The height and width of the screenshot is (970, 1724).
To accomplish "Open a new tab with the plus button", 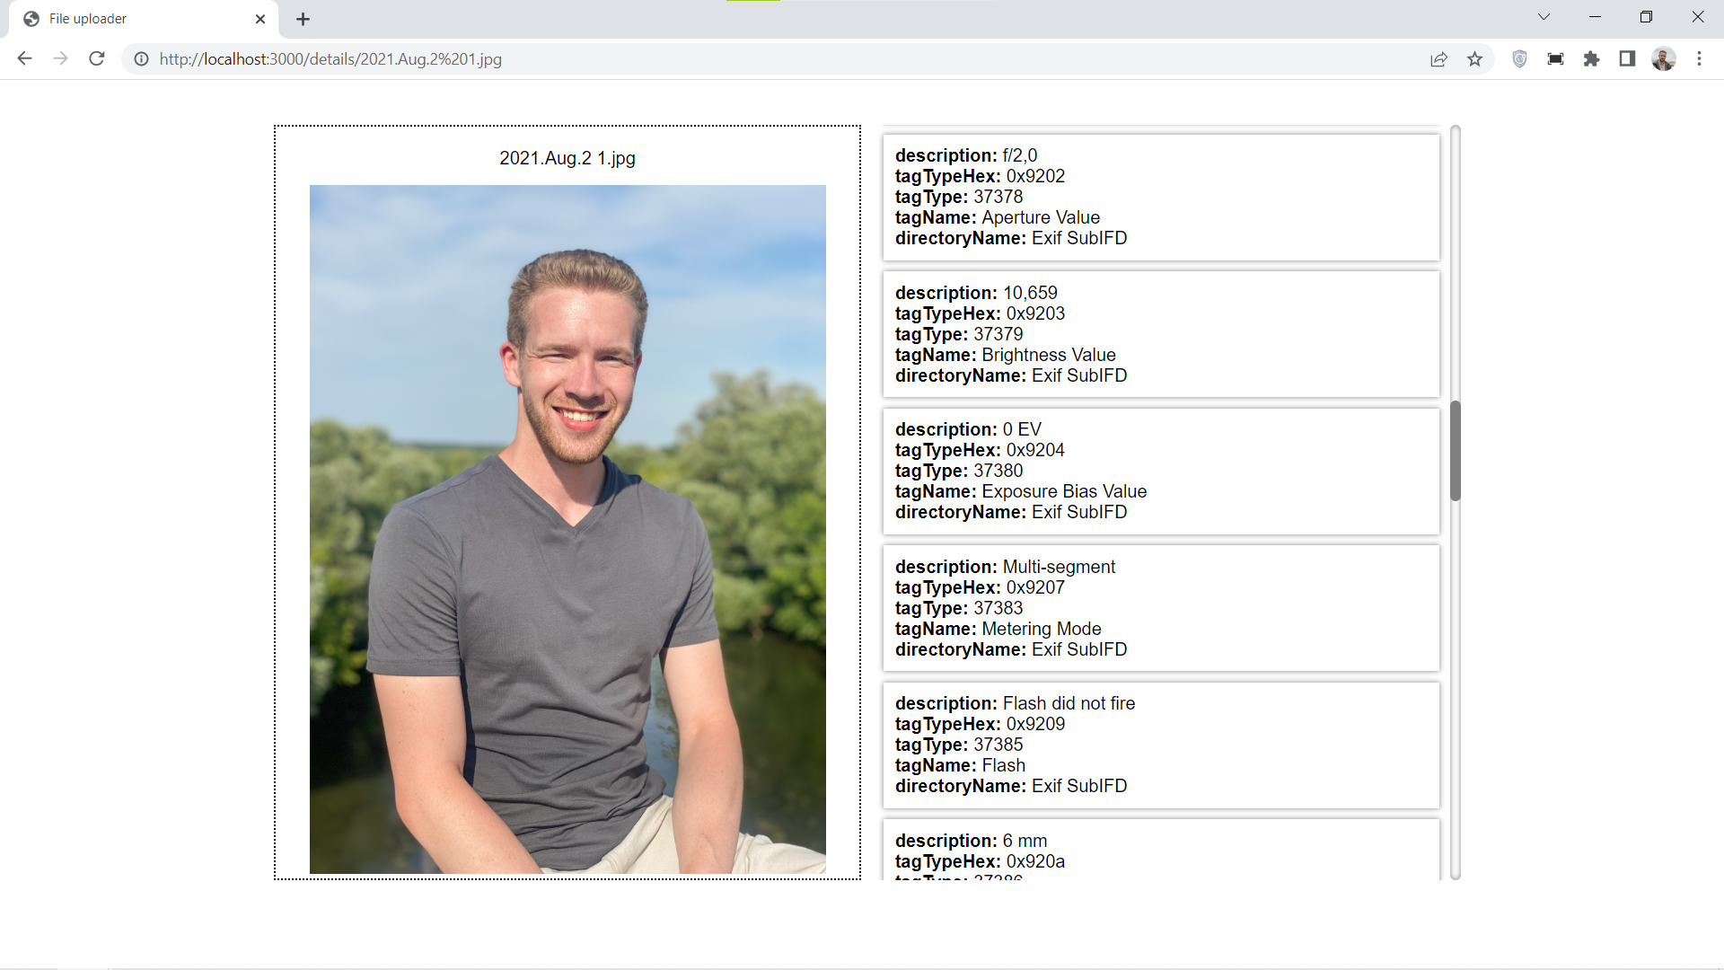I will coord(303,18).
